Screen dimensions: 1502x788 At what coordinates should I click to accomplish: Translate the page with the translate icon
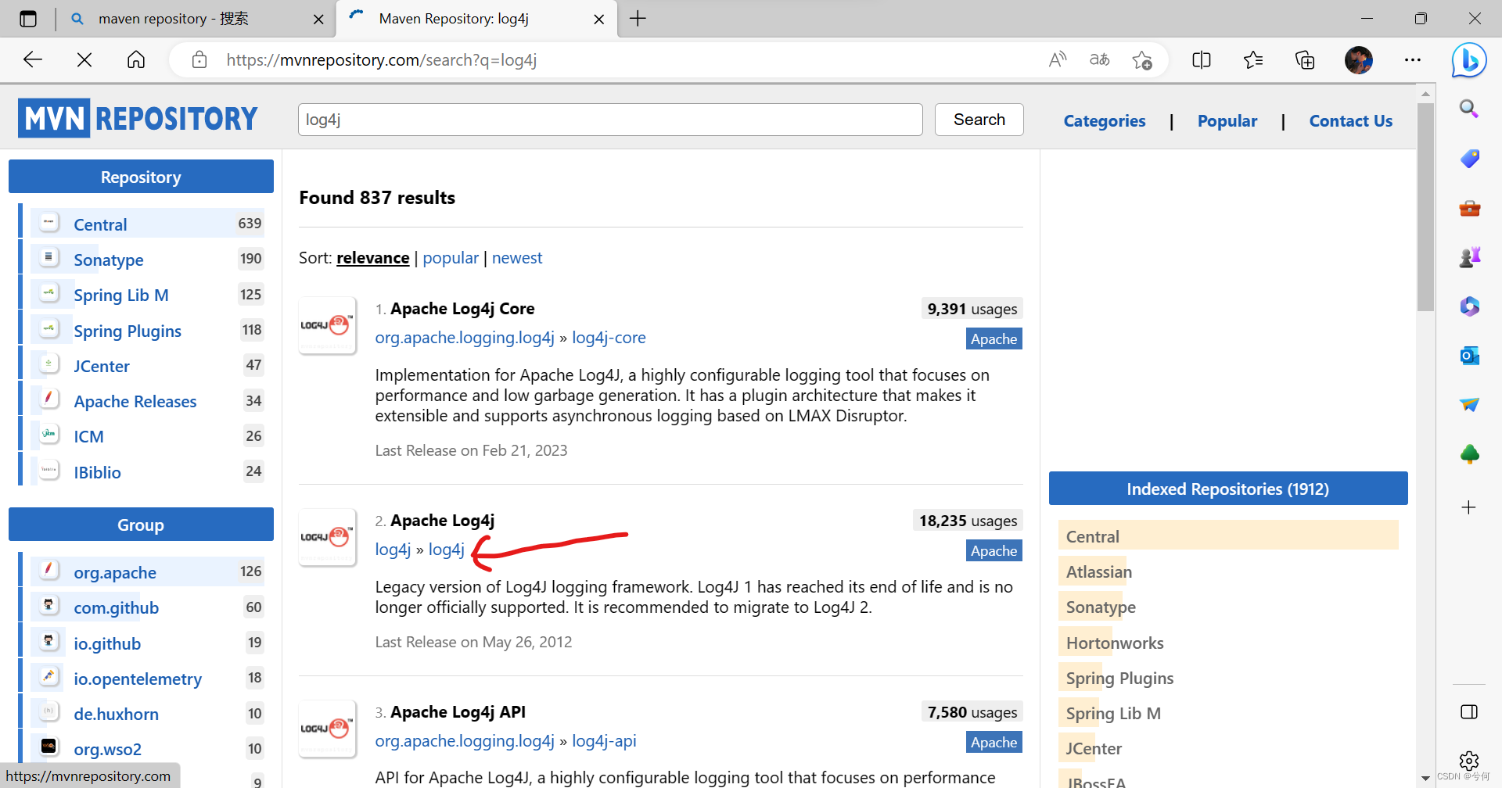[1099, 59]
